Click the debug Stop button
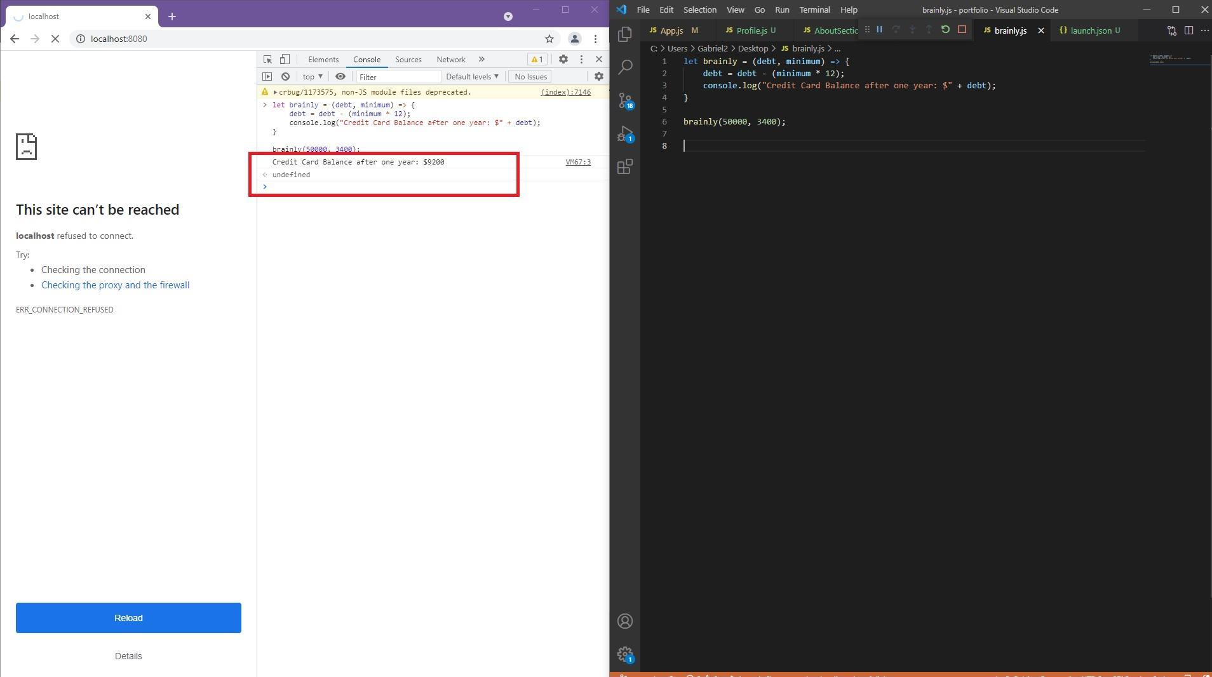The image size is (1212, 677). [962, 30]
